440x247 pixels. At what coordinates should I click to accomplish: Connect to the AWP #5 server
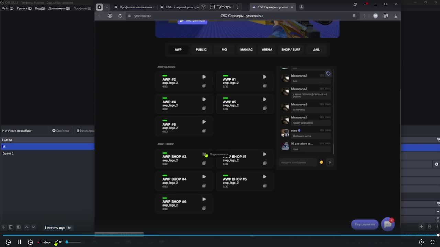pyautogui.click(x=264, y=99)
